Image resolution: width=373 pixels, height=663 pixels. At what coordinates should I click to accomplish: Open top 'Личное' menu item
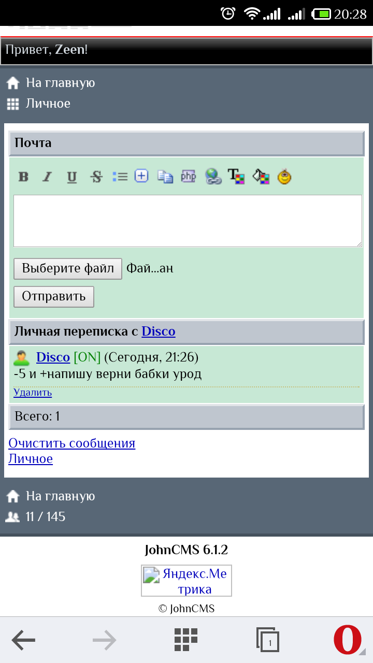pyautogui.click(x=48, y=104)
